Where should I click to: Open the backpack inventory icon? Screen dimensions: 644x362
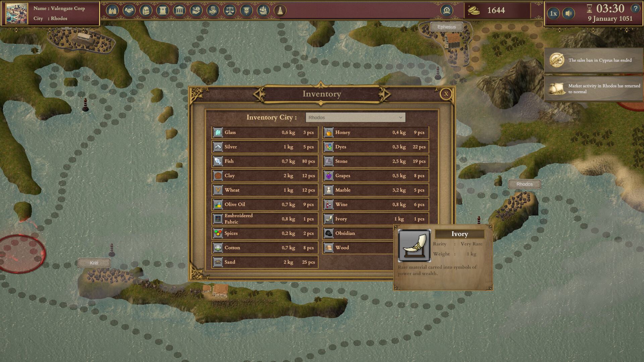[146, 11]
